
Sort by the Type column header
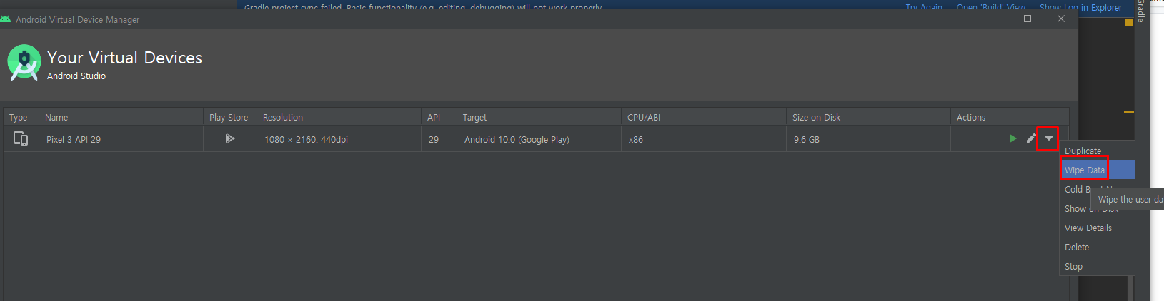pos(21,117)
